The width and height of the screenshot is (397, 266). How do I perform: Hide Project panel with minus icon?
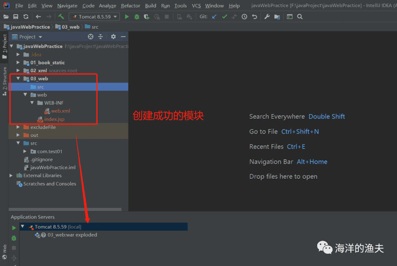pyautogui.click(x=123, y=37)
